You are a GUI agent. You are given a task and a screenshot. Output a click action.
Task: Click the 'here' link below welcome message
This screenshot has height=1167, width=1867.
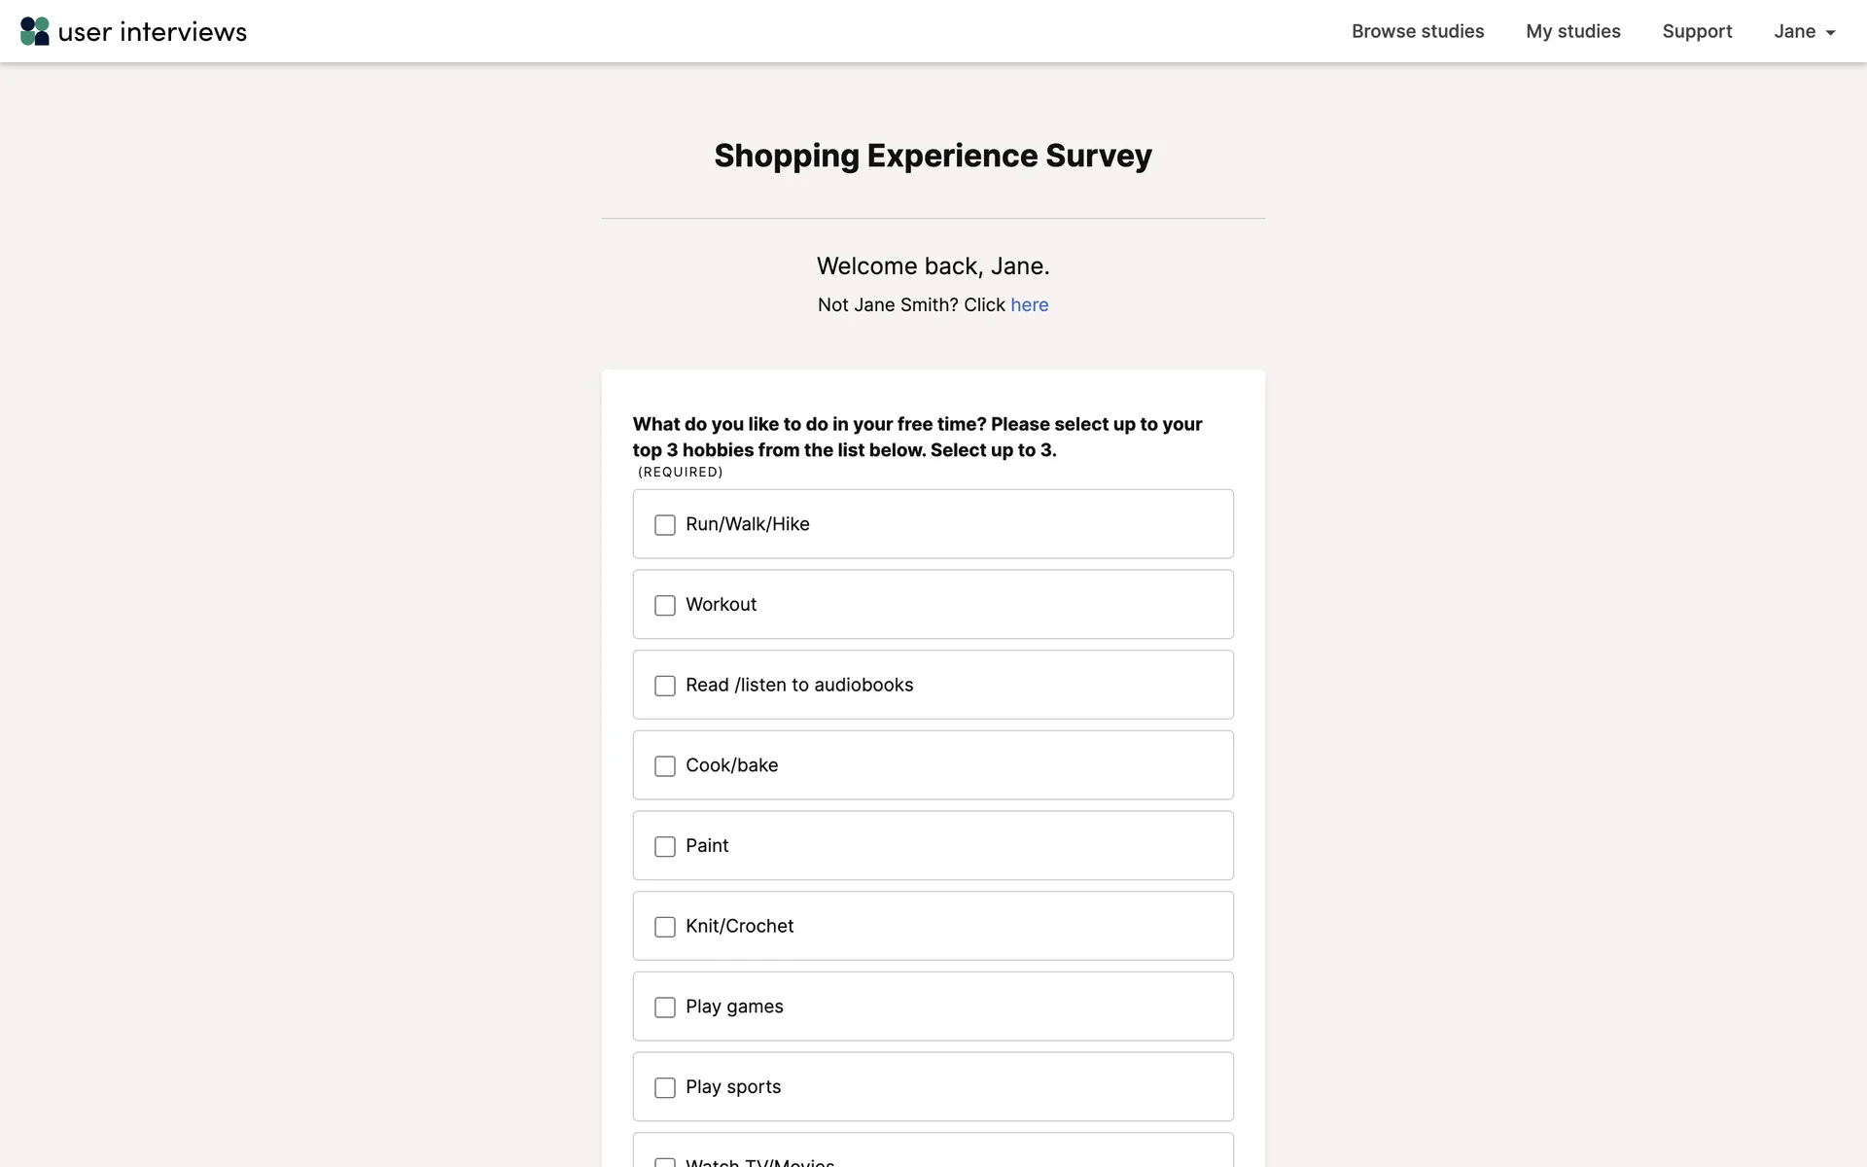click(x=1029, y=305)
